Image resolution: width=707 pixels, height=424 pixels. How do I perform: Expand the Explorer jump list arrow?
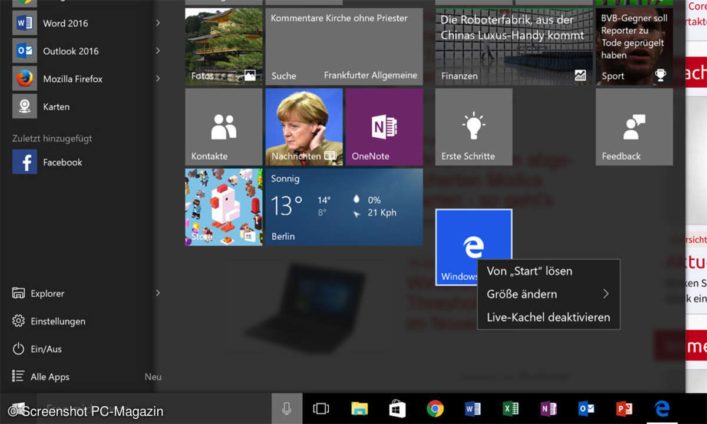[158, 293]
